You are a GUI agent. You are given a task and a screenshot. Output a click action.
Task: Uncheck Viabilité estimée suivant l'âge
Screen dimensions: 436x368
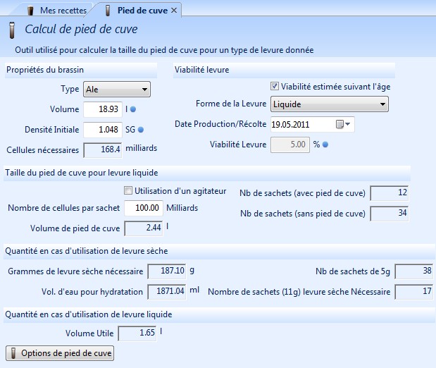coord(275,87)
